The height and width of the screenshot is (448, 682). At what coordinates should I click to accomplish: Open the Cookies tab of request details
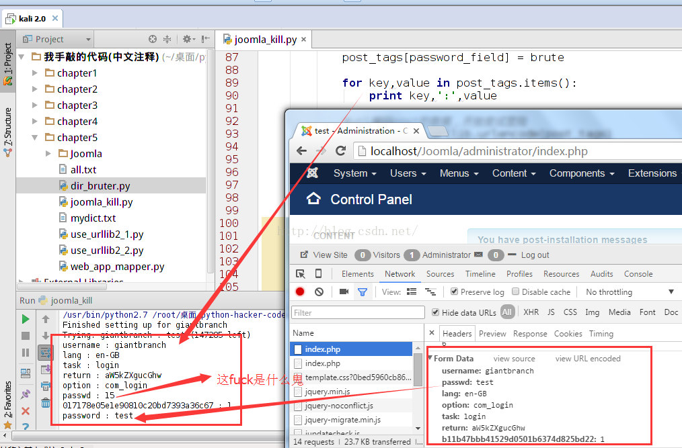[568, 334]
